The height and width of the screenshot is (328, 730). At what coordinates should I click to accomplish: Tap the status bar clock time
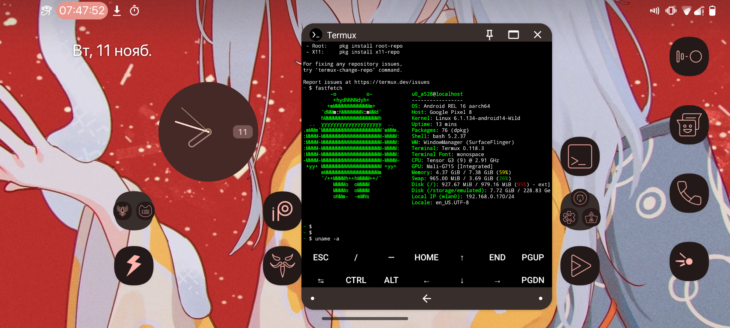(82, 11)
